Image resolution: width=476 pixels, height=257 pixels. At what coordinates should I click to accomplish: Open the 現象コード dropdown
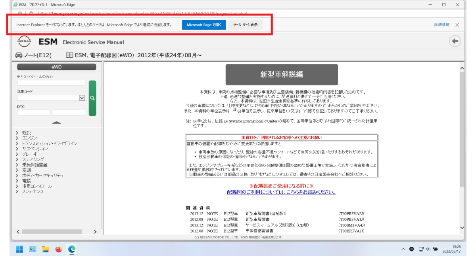coord(82,98)
